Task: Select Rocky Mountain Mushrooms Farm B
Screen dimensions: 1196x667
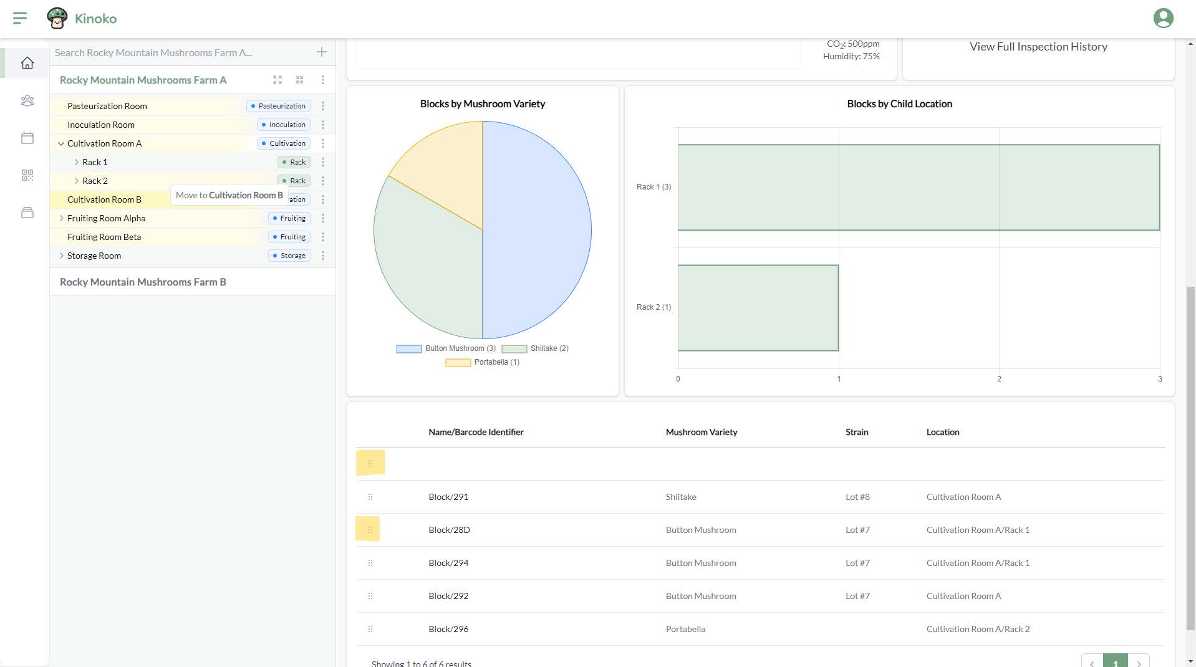Action: pos(143,282)
